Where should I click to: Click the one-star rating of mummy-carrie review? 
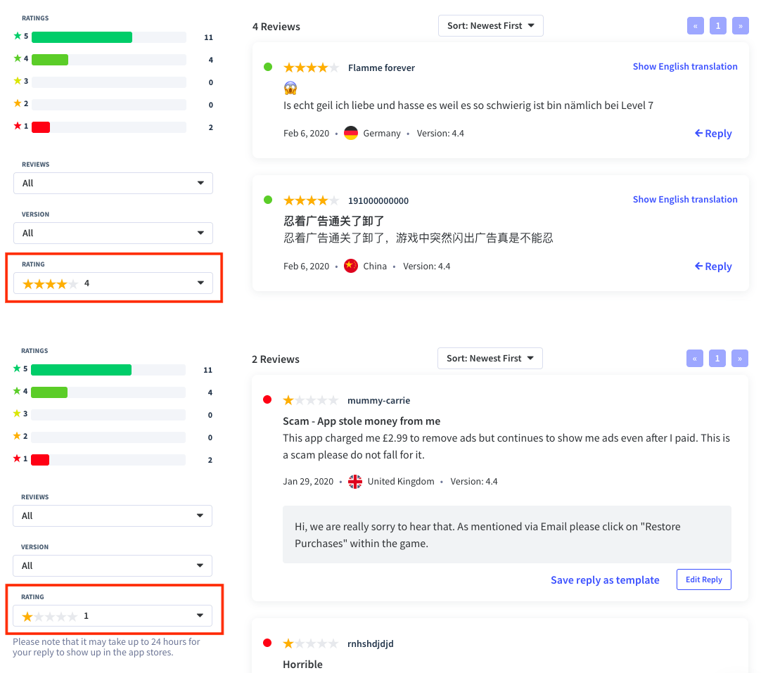click(x=311, y=400)
